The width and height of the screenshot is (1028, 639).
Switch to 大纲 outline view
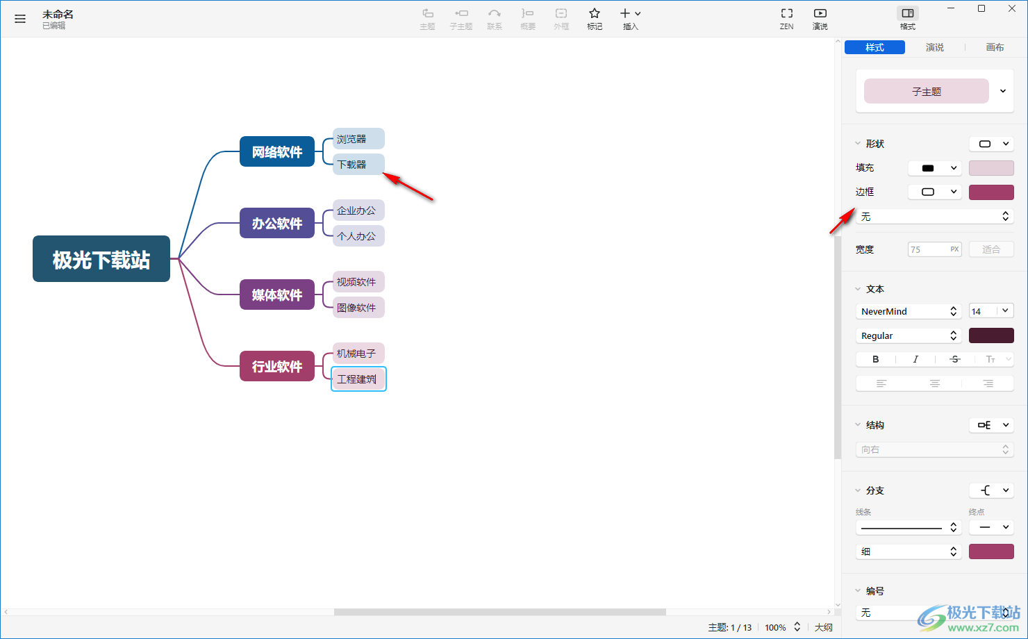coord(824,627)
